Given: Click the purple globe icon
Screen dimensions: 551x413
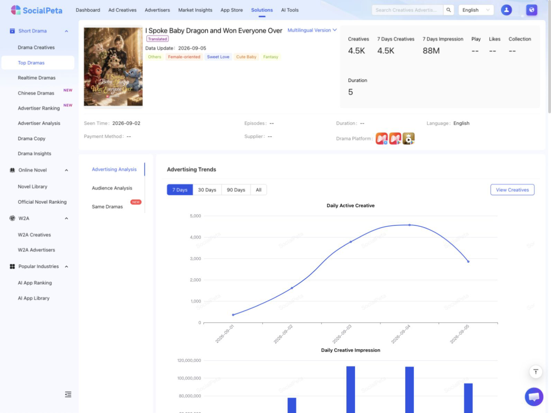Looking at the screenshot, I should click(x=532, y=10).
